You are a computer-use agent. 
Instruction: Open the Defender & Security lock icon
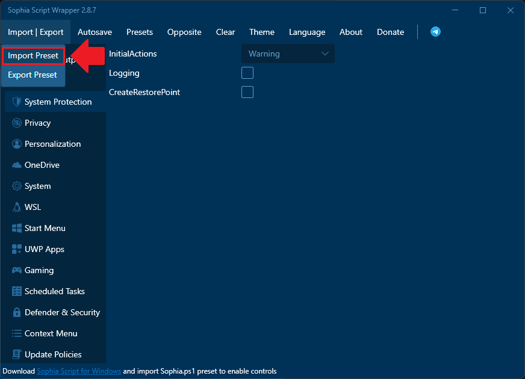[17, 312]
